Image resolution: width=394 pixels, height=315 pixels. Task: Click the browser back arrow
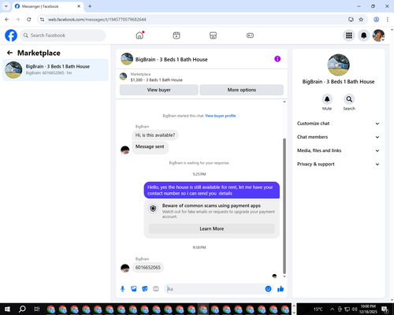tap(7, 20)
